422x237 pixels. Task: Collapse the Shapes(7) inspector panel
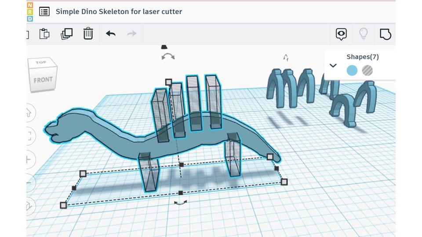point(333,65)
